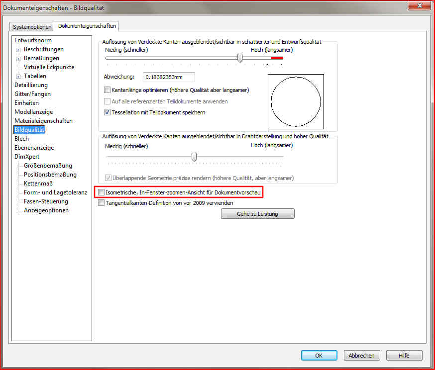Select Bemaßungen in the tree

[x=41, y=58]
